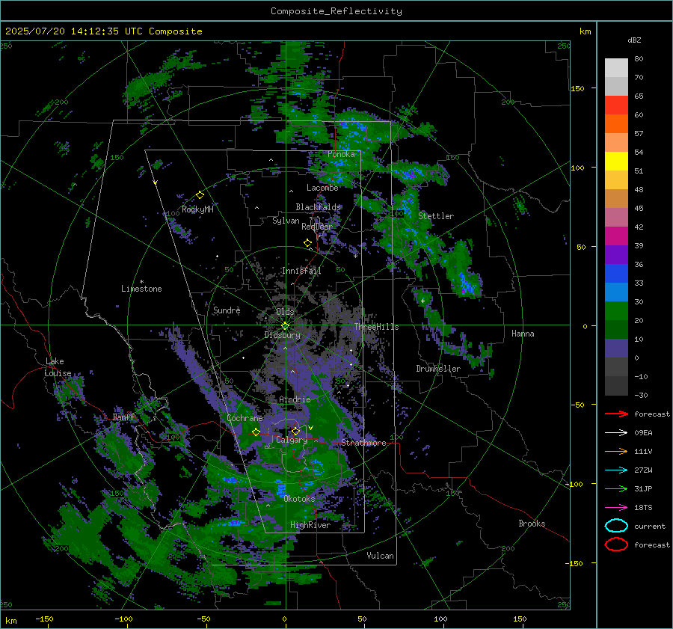673x629 pixels.
Task: Click the 'Banff' city label
Action: [123, 417]
